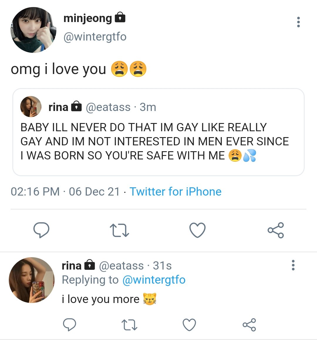This screenshot has height=340, width=317.
Task: Open minjeong's profile picture
Action: pyautogui.click(x=33, y=30)
